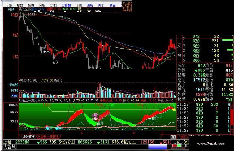Viewport: 234px width, 151px height.
Task: Click the 总手 value 17572 in the quote panel
Action: point(199,80)
